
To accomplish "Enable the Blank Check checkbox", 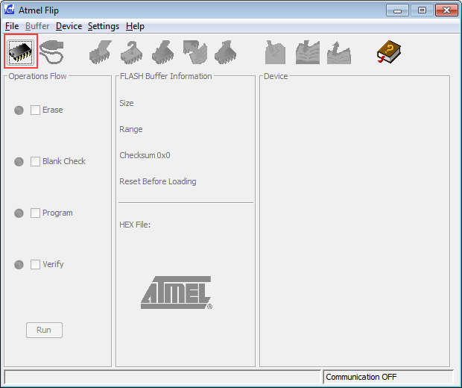I will (x=35, y=161).
